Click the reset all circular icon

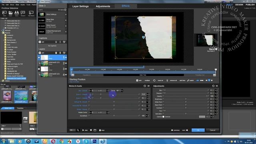pyautogui.click(x=154, y=80)
